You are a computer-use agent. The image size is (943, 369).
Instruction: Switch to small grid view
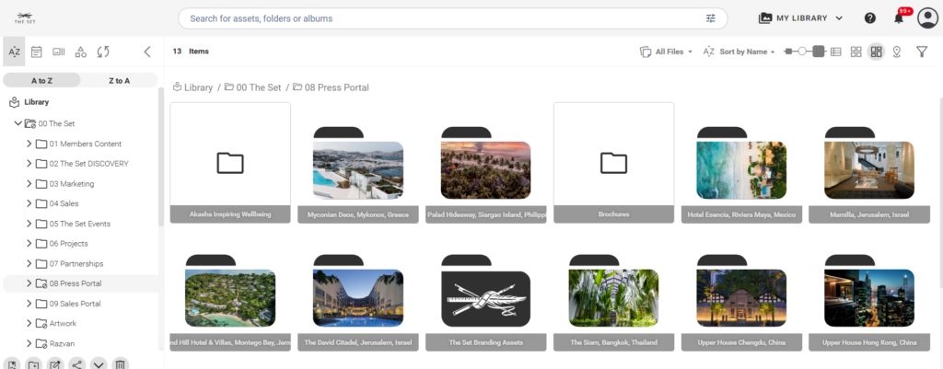pyautogui.click(x=856, y=52)
